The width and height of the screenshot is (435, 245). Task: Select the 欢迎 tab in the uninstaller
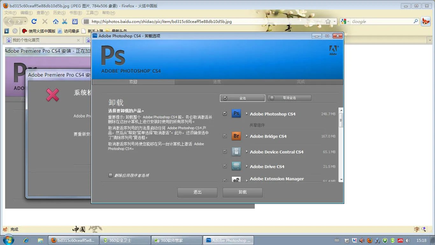(x=133, y=82)
